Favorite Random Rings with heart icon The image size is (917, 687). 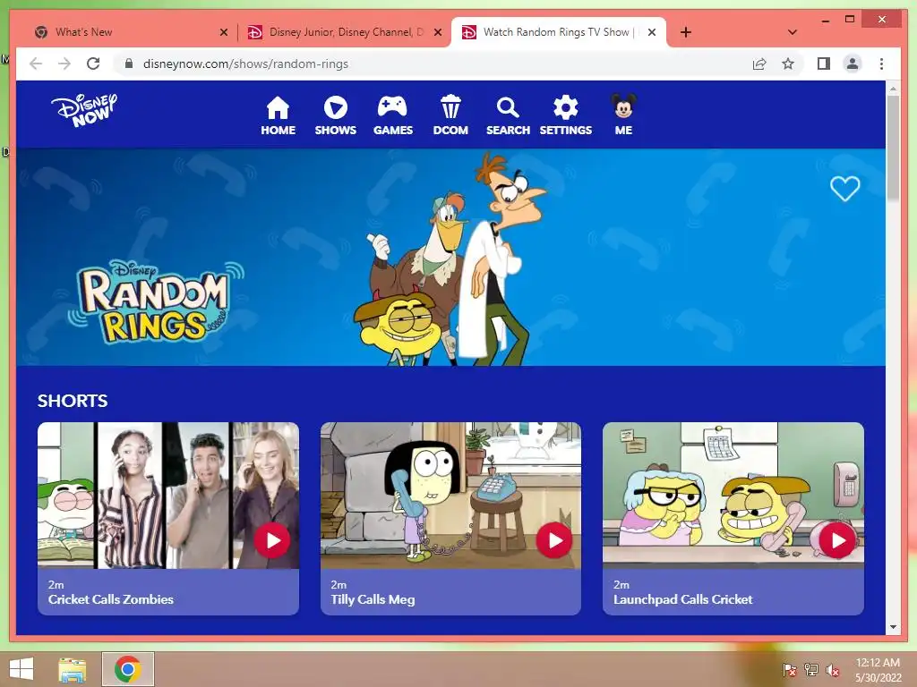[845, 189]
